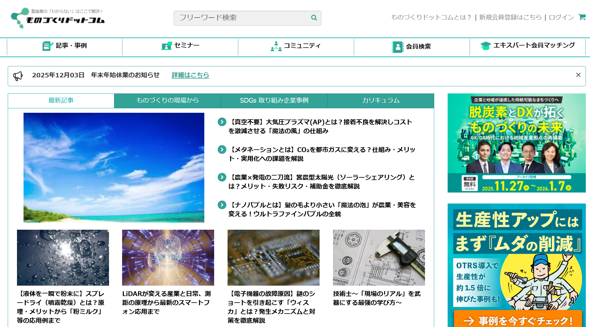Click the セミナー presenter icon
Screen dimensions: 590x327
point(166,46)
